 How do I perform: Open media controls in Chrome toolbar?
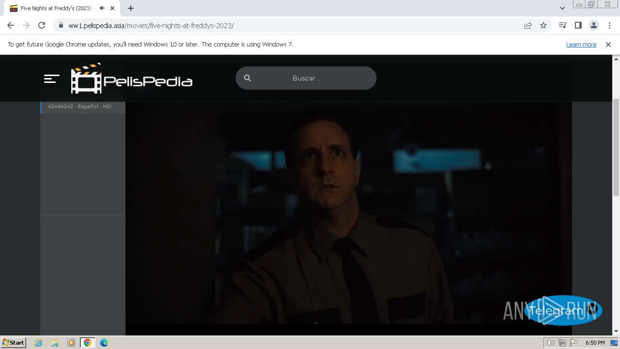[562, 25]
